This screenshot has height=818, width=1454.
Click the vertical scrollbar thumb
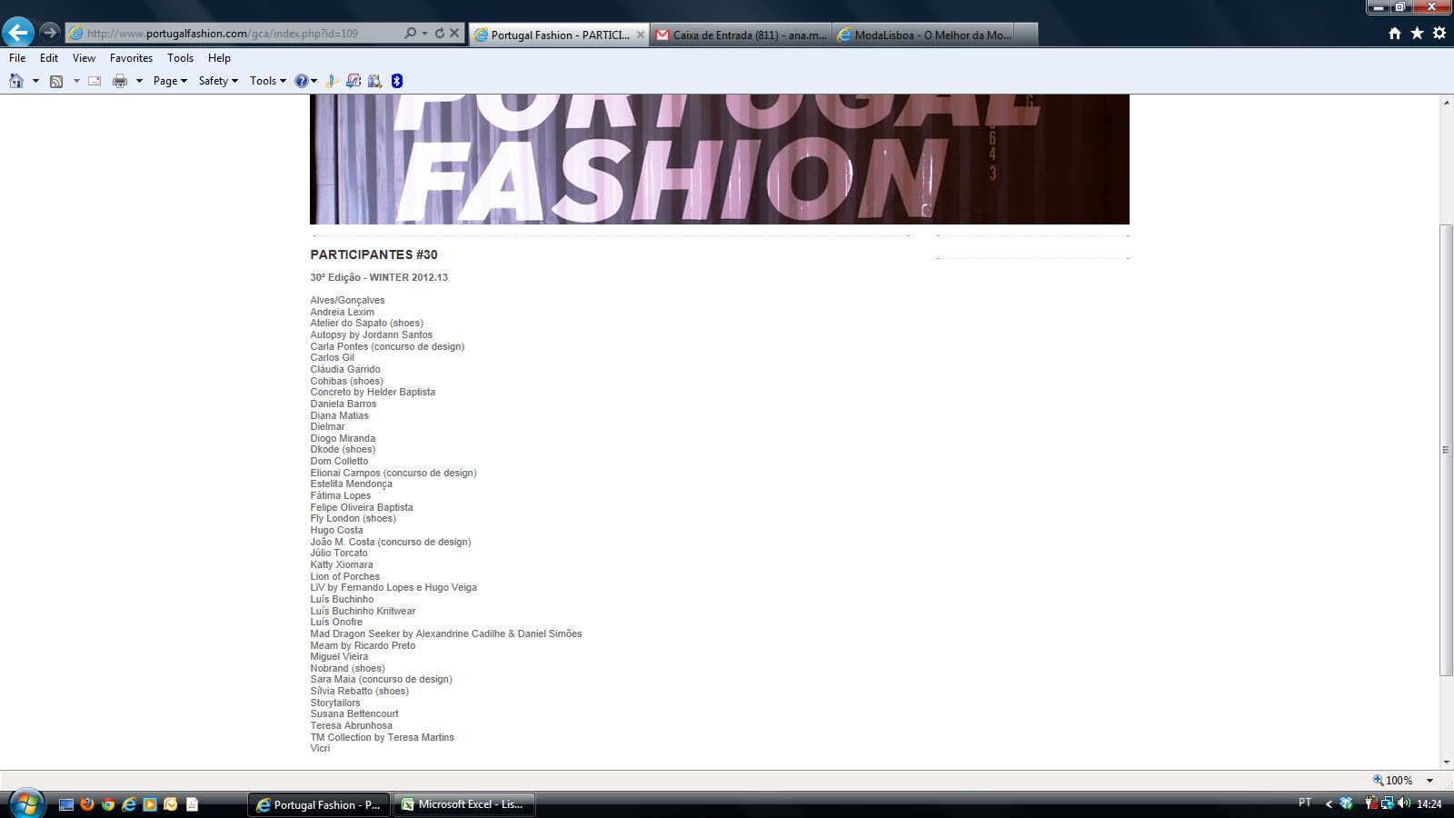coord(1446,449)
